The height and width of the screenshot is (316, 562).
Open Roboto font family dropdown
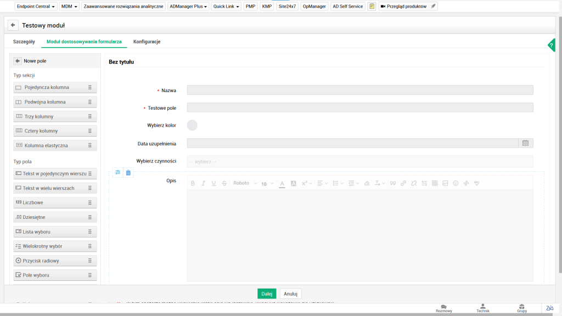click(245, 183)
